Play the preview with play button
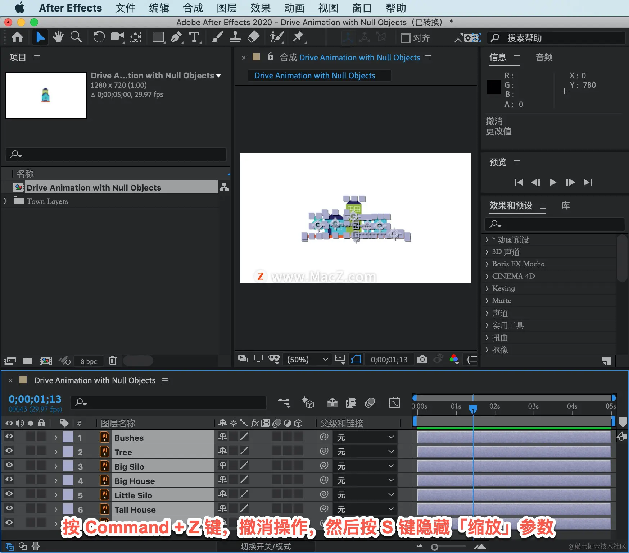Screen dimensions: 629x553 coord(553,182)
